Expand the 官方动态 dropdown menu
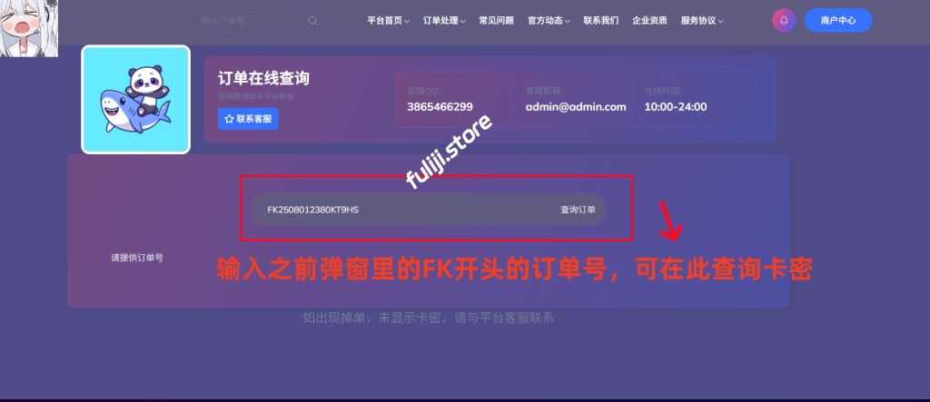Viewport: 930px width, 402px height. [550, 20]
